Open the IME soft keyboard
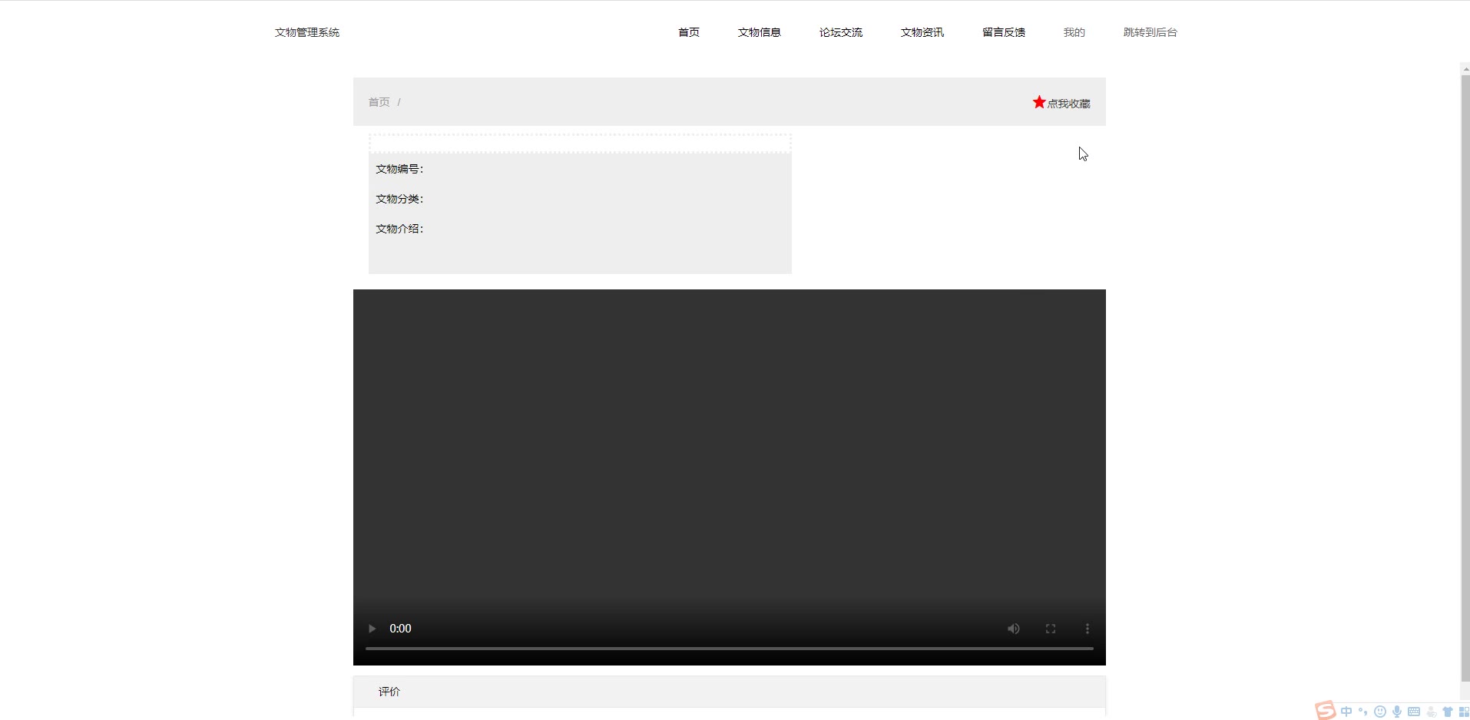This screenshot has height=720, width=1470. (1414, 712)
